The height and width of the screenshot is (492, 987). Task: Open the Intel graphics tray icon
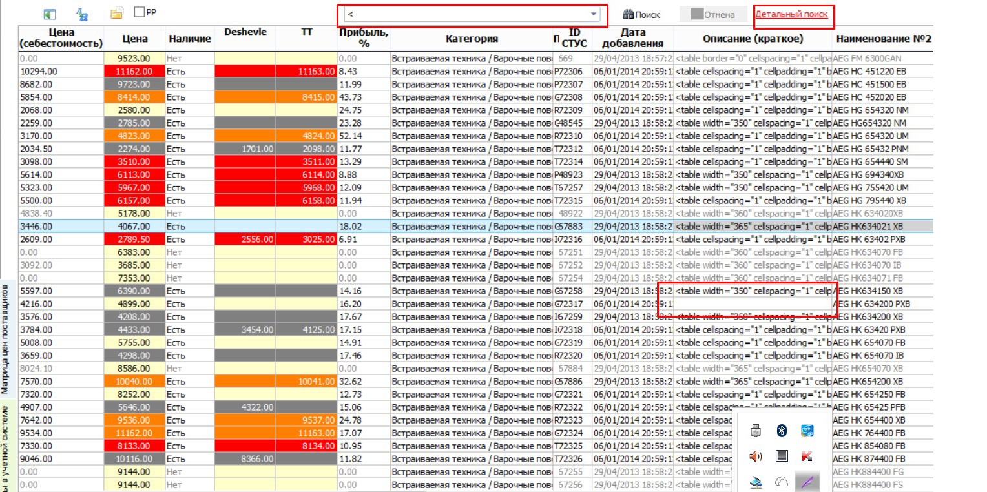(x=807, y=430)
